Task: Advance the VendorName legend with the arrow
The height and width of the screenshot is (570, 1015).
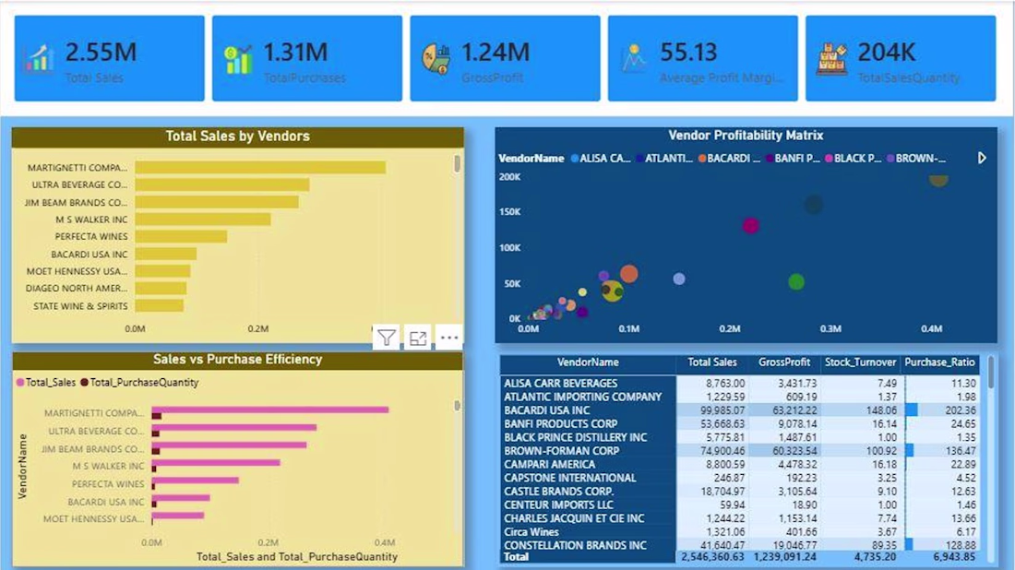Action: [x=982, y=158]
